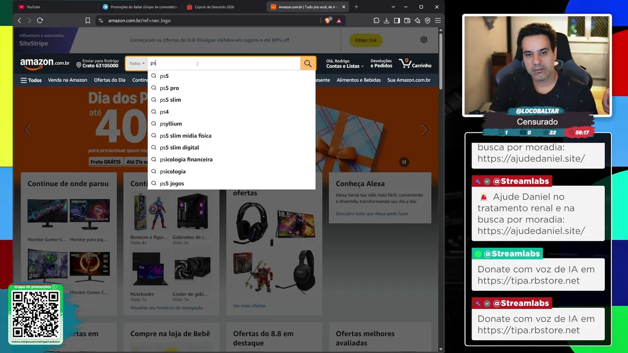Click Ver mais ofertas link
This screenshot has width=628, height=353.
(x=249, y=305)
